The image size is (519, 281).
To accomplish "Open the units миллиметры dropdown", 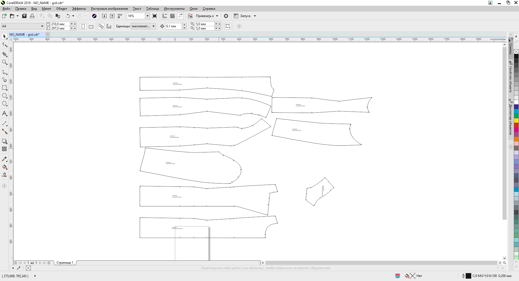I will coord(154,26).
